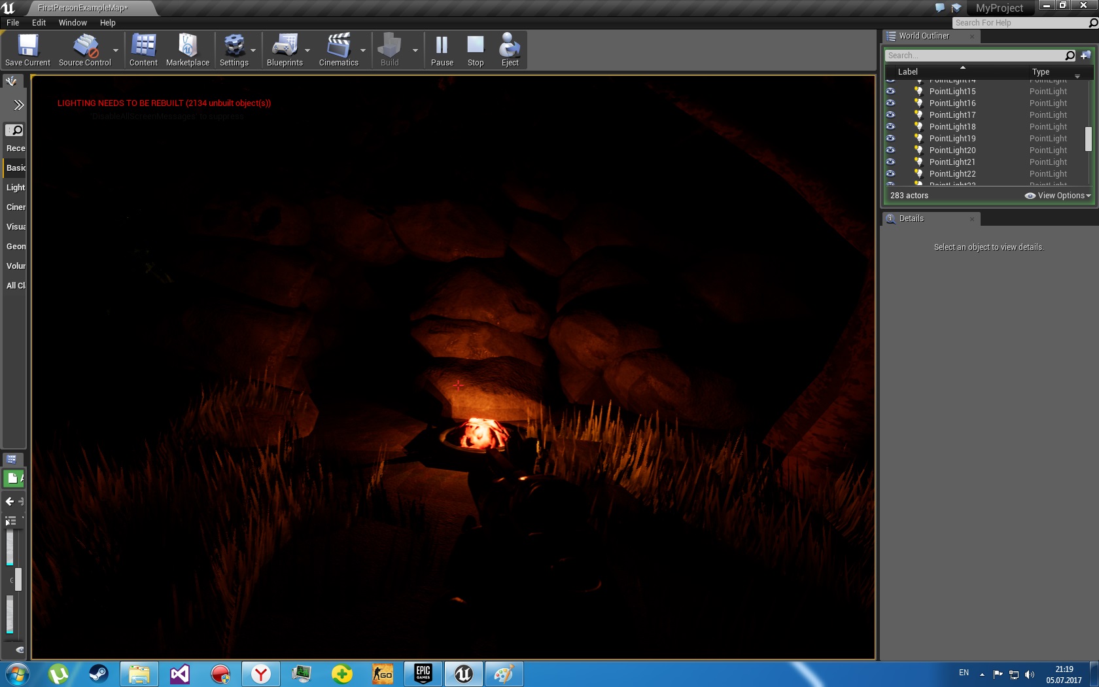Open the Settings toolbar icon
1099x687 pixels.
pyautogui.click(x=234, y=50)
